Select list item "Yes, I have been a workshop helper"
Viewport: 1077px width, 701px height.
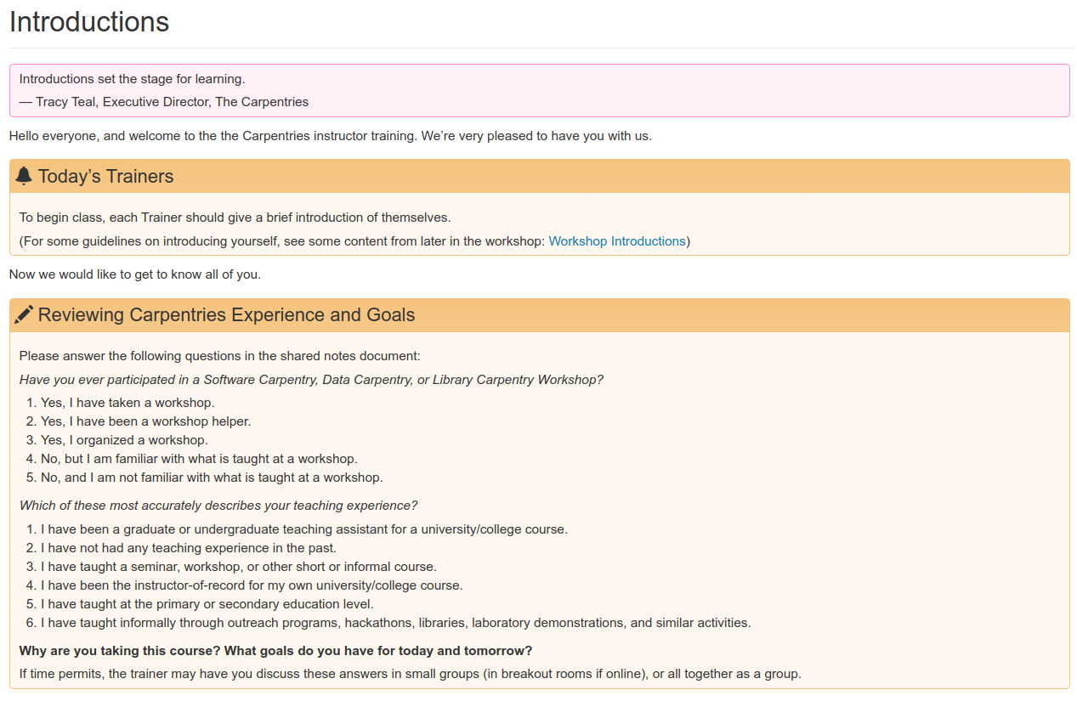click(145, 421)
